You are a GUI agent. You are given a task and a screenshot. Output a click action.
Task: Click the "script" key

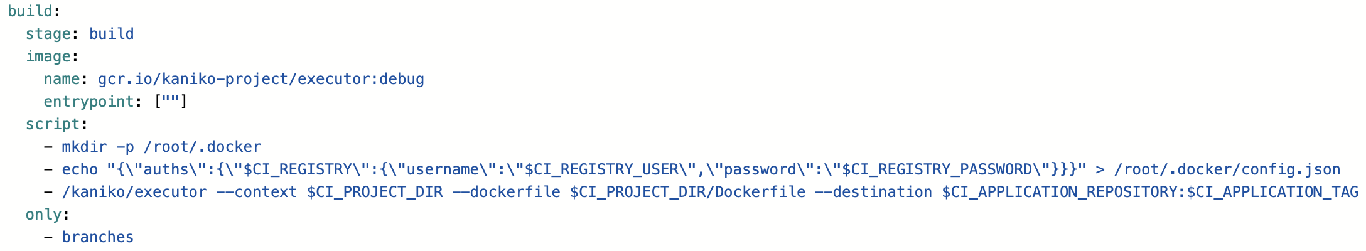53,124
